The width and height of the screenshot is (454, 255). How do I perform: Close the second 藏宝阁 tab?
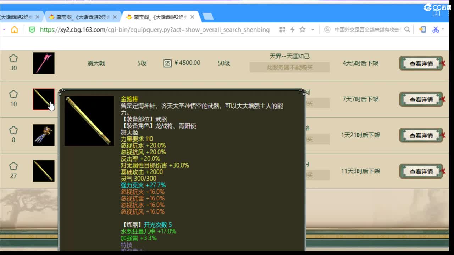click(115, 17)
